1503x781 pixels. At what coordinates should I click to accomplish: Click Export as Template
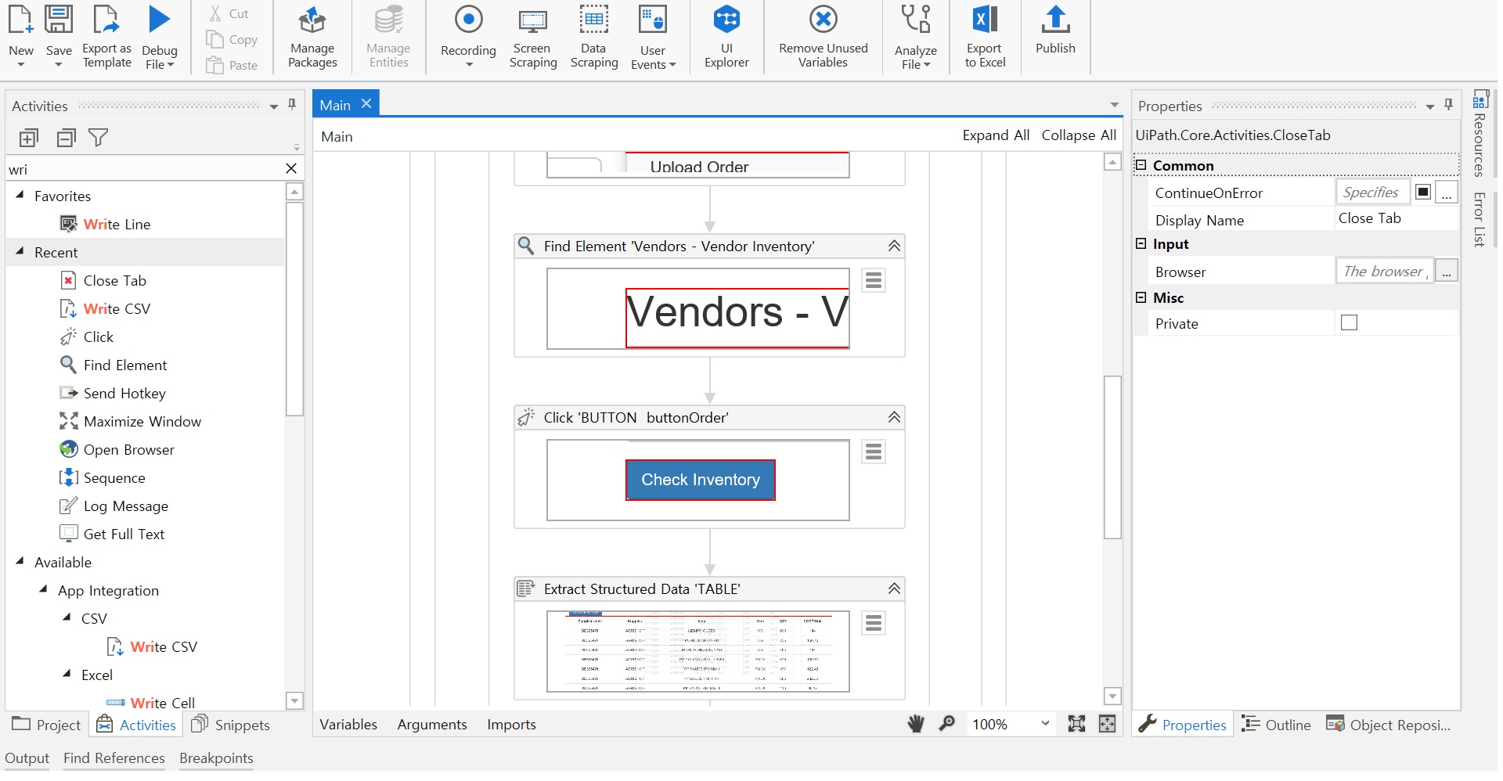(x=107, y=35)
